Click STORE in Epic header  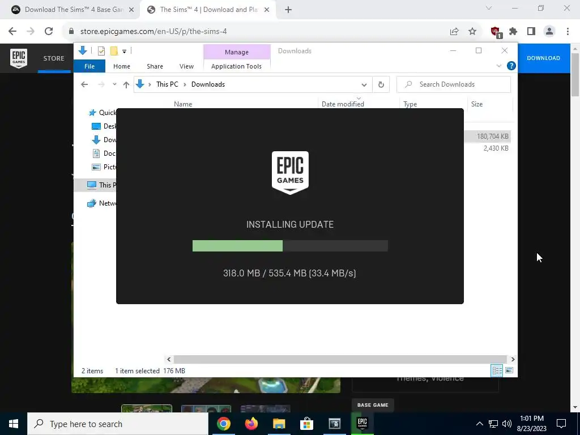click(54, 58)
